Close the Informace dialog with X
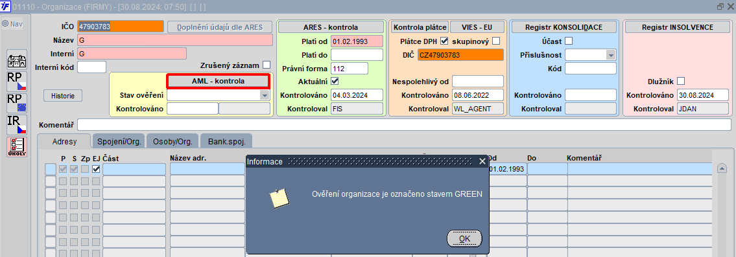736x257 pixels. [x=482, y=161]
